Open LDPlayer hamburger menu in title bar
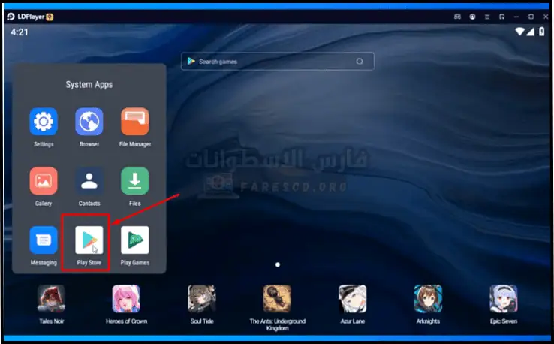This screenshot has width=554, height=344. (x=486, y=17)
